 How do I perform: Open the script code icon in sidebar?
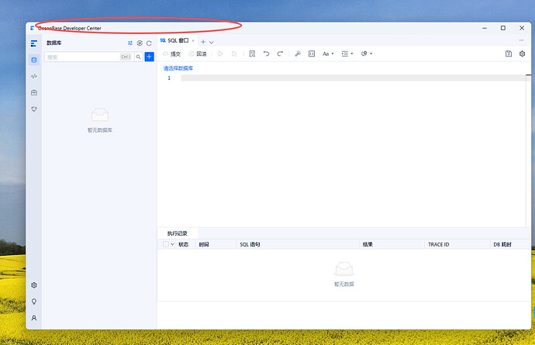34,76
